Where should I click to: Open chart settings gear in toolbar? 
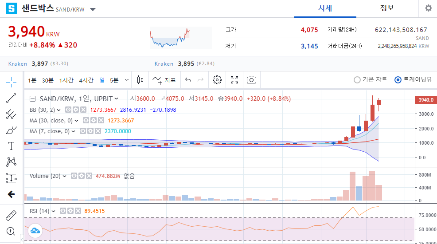(217, 80)
